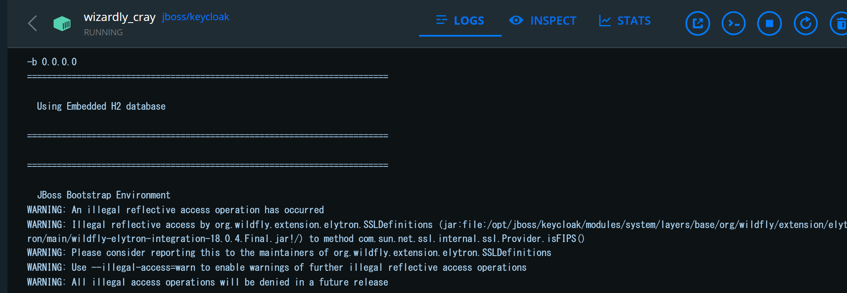Click the illegal reflective access warning line
The height and width of the screenshot is (293, 847).
coord(175,210)
